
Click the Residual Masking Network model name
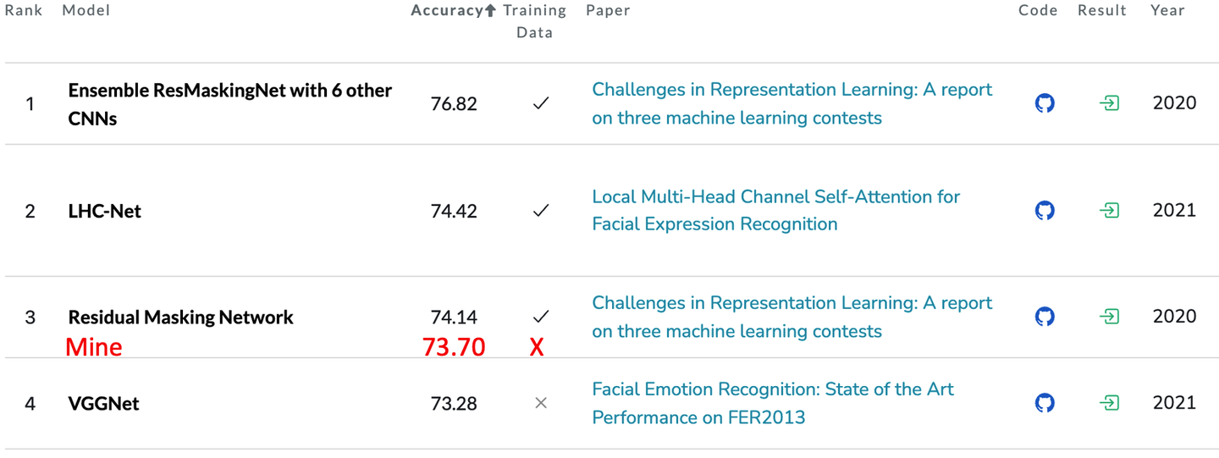180,317
